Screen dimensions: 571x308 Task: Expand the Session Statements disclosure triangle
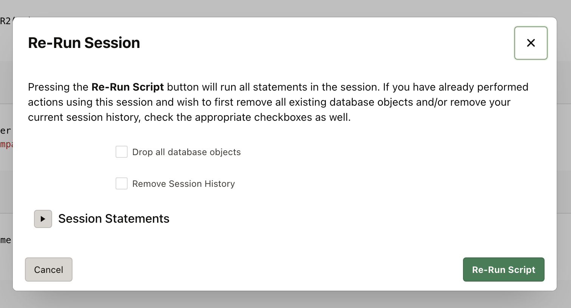tap(43, 219)
